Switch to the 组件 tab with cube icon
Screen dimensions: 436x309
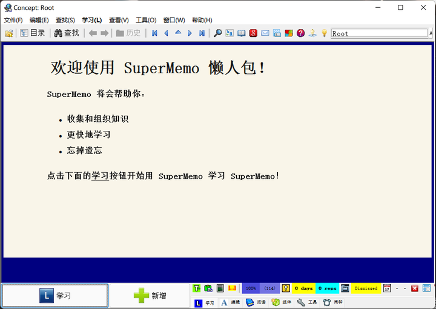[281, 302]
